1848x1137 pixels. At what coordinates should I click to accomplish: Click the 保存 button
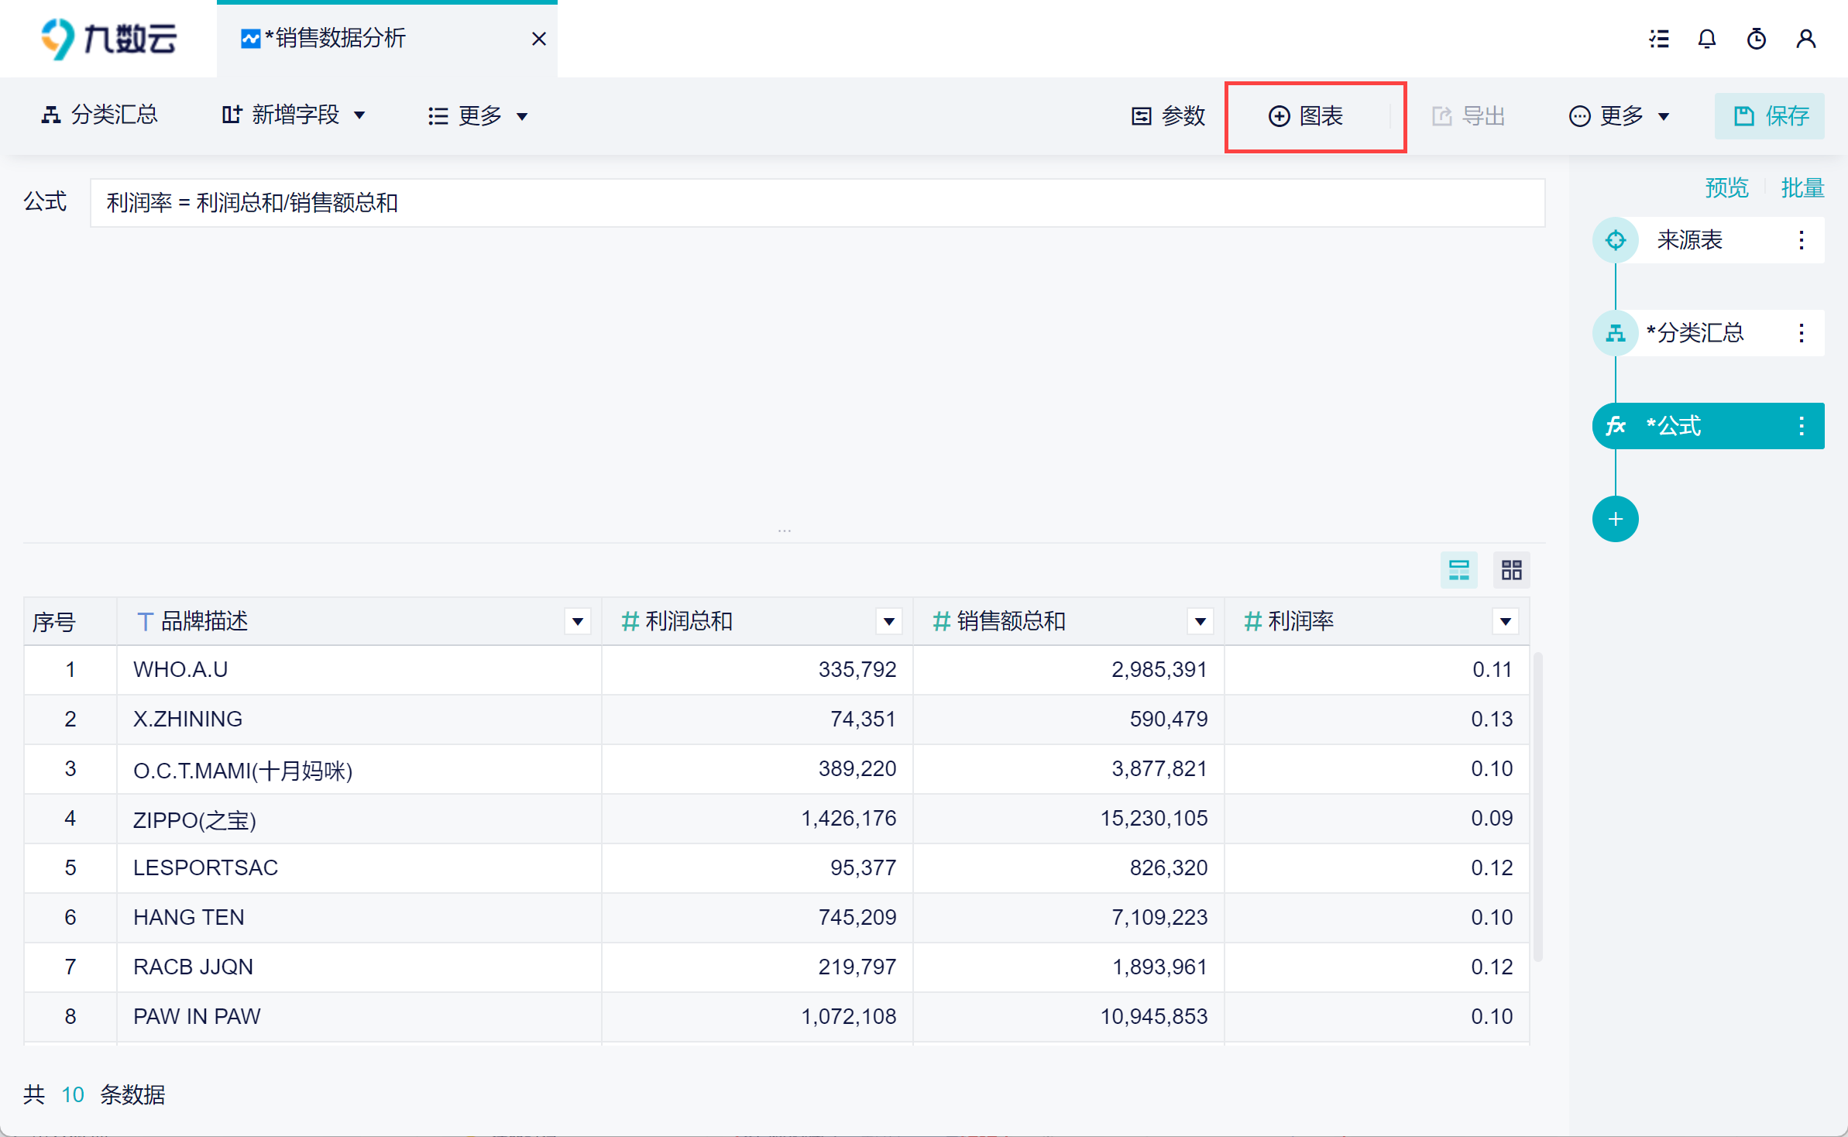point(1770,116)
